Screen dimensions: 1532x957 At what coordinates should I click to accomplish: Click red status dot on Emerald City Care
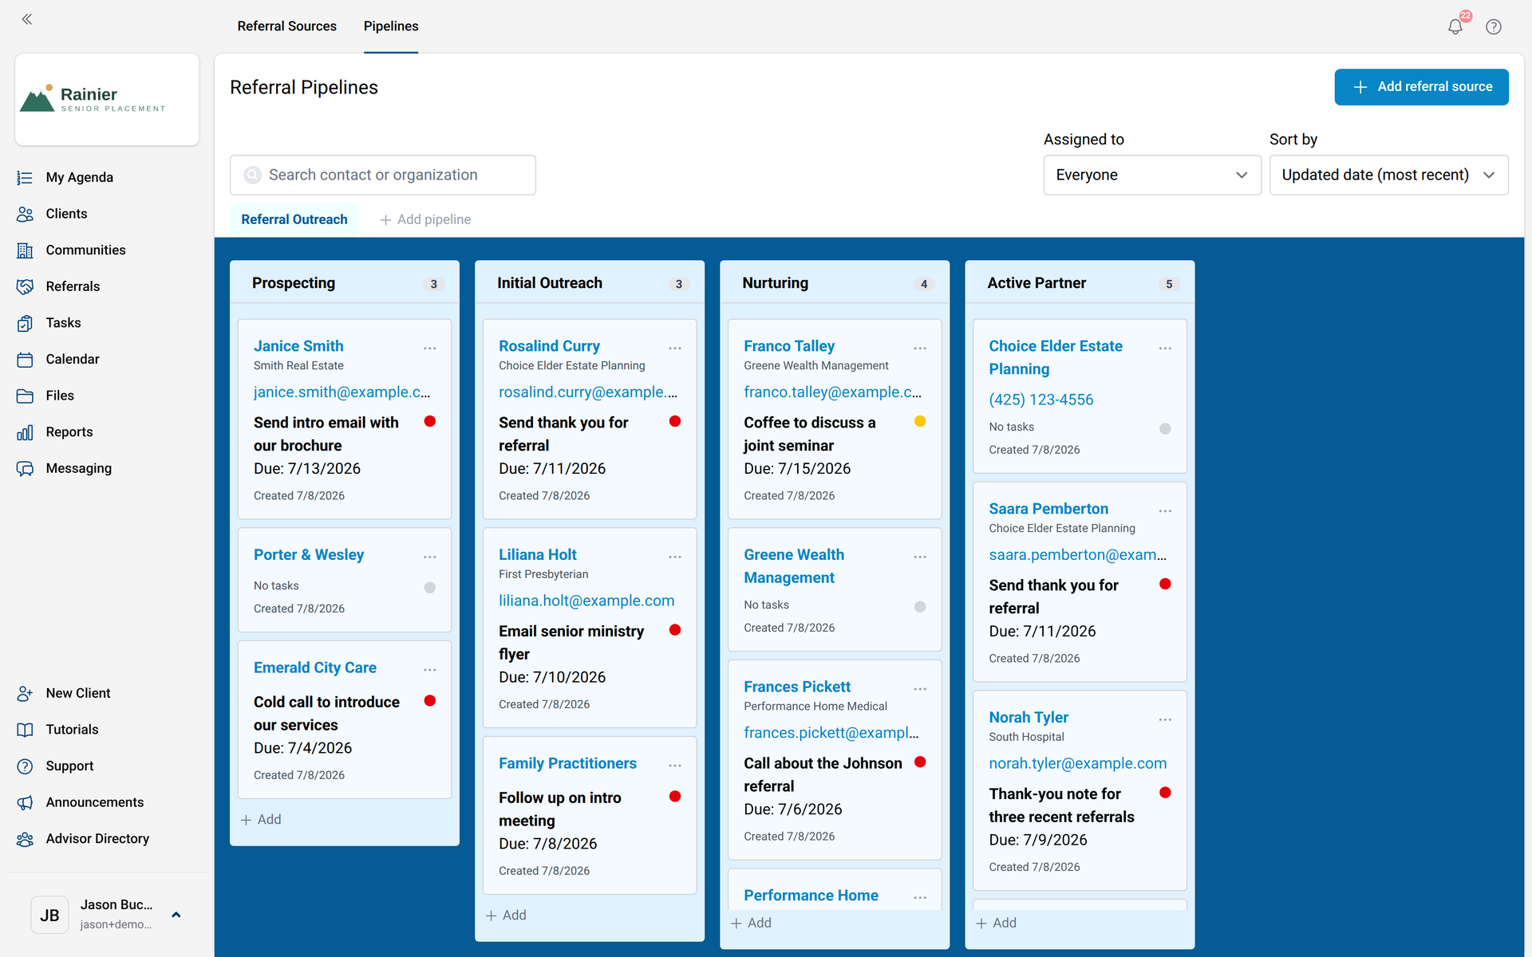tap(430, 701)
